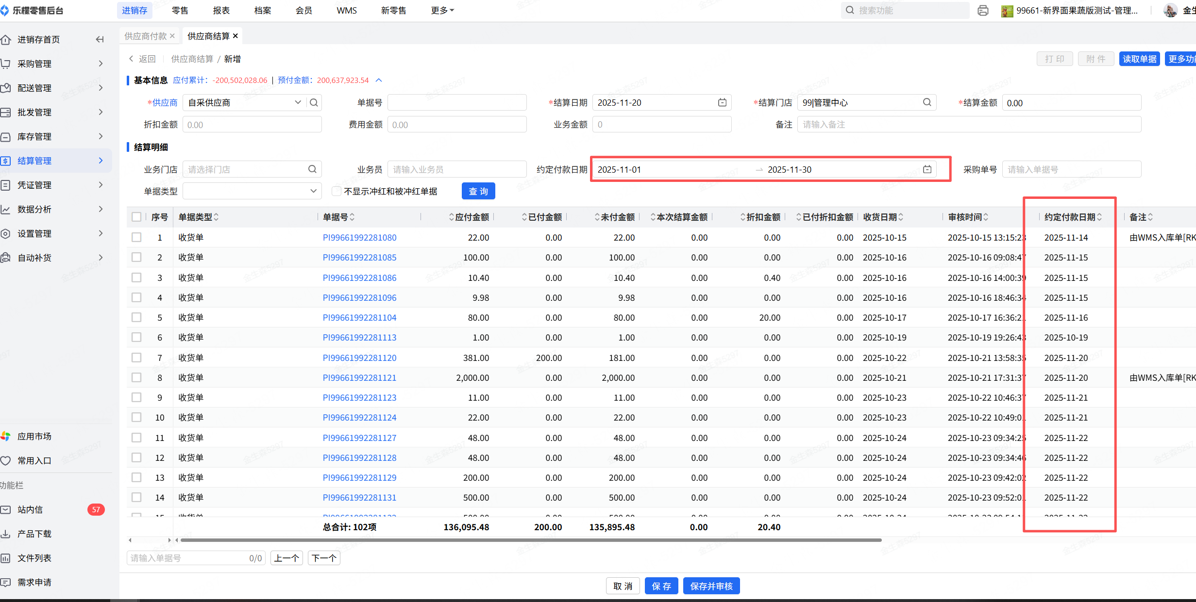Click the printer icon in top bar
The image size is (1196, 602).
point(983,10)
